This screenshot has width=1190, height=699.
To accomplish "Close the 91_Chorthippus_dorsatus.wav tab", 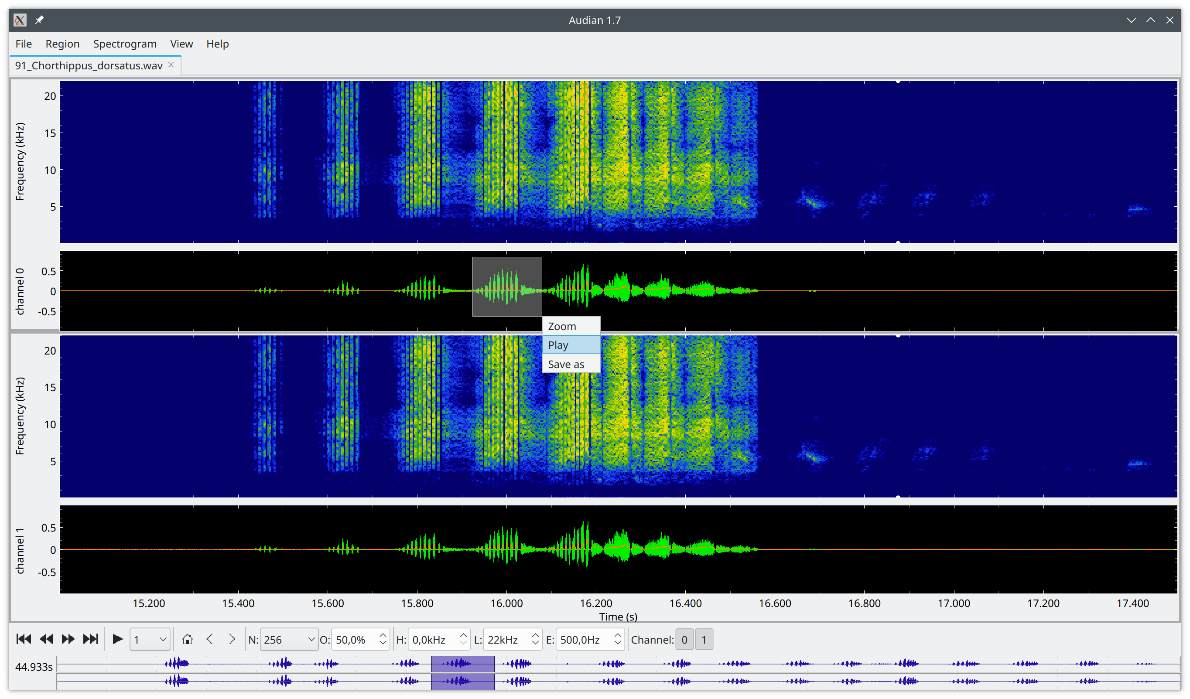I will pos(171,65).
